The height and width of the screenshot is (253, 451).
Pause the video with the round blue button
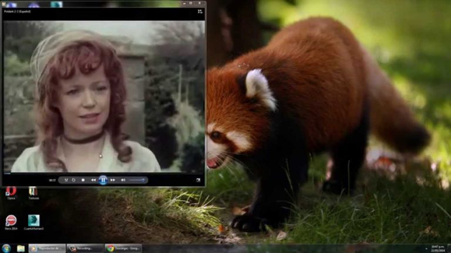[103, 180]
